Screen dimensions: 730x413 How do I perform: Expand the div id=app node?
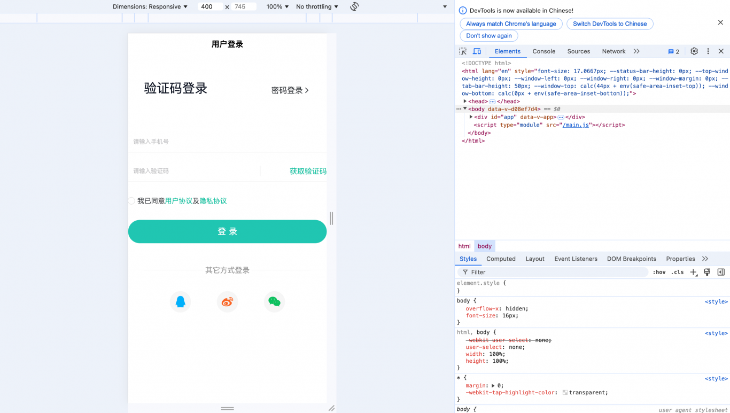[471, 117]
